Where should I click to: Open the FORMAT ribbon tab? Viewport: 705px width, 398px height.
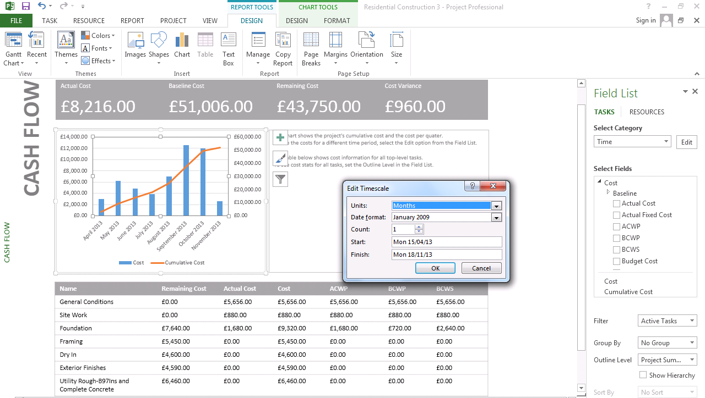(337, 21)
